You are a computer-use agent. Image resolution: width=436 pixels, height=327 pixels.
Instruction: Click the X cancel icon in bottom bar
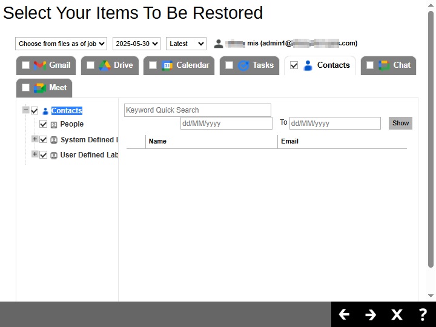tap(397, 314)
